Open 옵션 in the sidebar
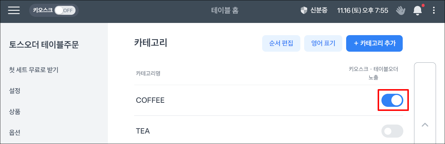 pos(15,133)
